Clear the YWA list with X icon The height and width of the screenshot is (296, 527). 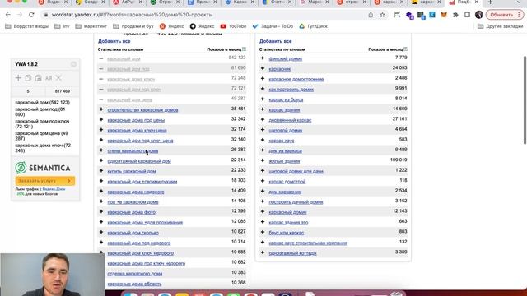pyautogui.click(x=58, y=78)
